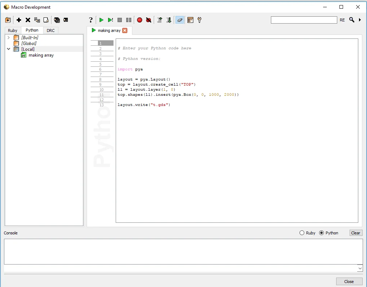Click the '# Python version:' comment
Screen dimensions: 367x287
[x=139, y=59]
